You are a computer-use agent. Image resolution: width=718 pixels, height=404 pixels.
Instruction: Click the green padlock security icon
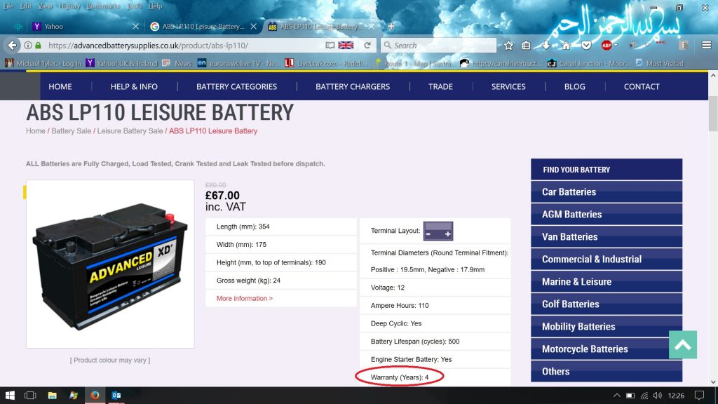click(39, 46)
